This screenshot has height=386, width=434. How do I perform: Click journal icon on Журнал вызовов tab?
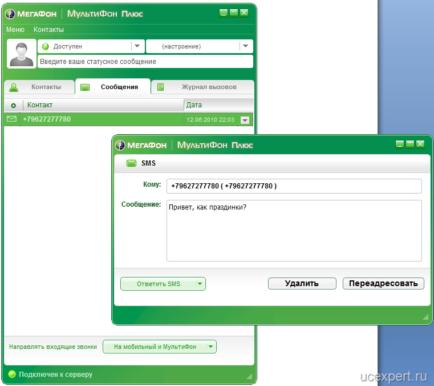click(x=160, y=87)
